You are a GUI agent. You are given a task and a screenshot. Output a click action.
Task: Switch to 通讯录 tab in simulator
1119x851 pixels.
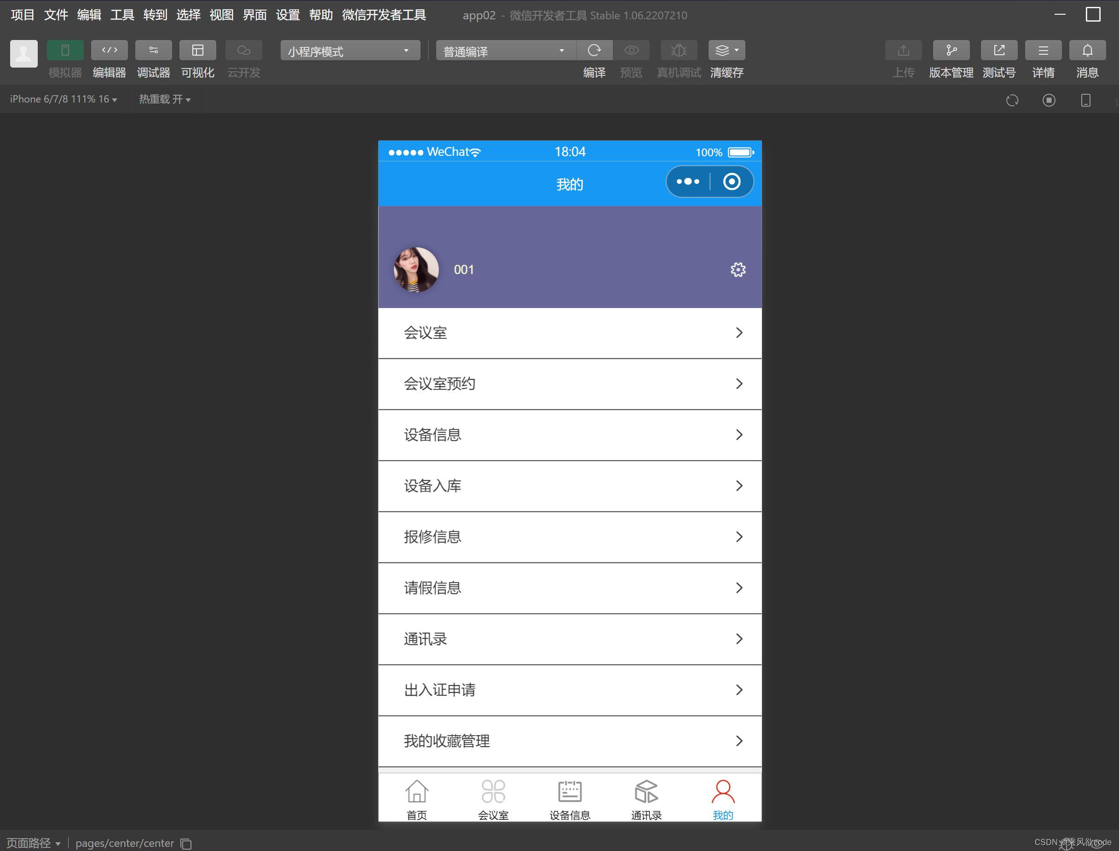[x=646, y=798]
